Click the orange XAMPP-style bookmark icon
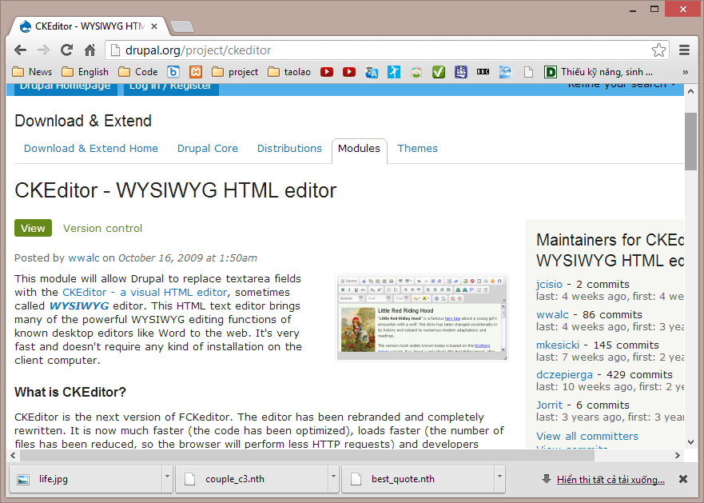Viewport: 704px width, 503px height. (x=196, y=72)
